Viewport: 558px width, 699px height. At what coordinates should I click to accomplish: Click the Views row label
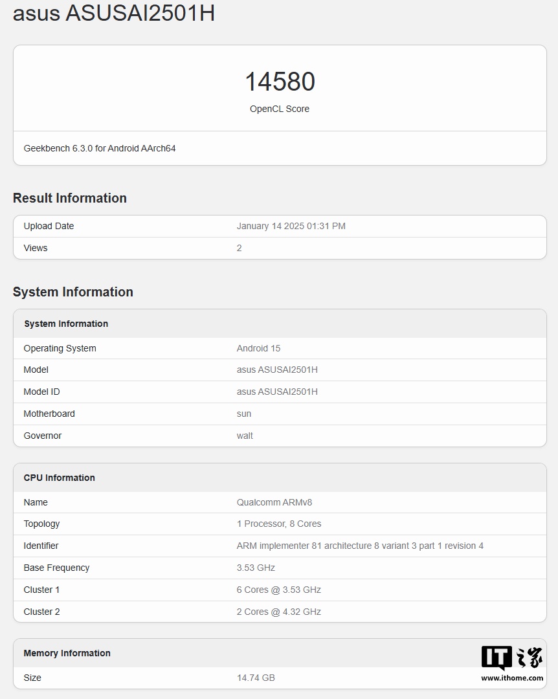[x=36, y=248]
